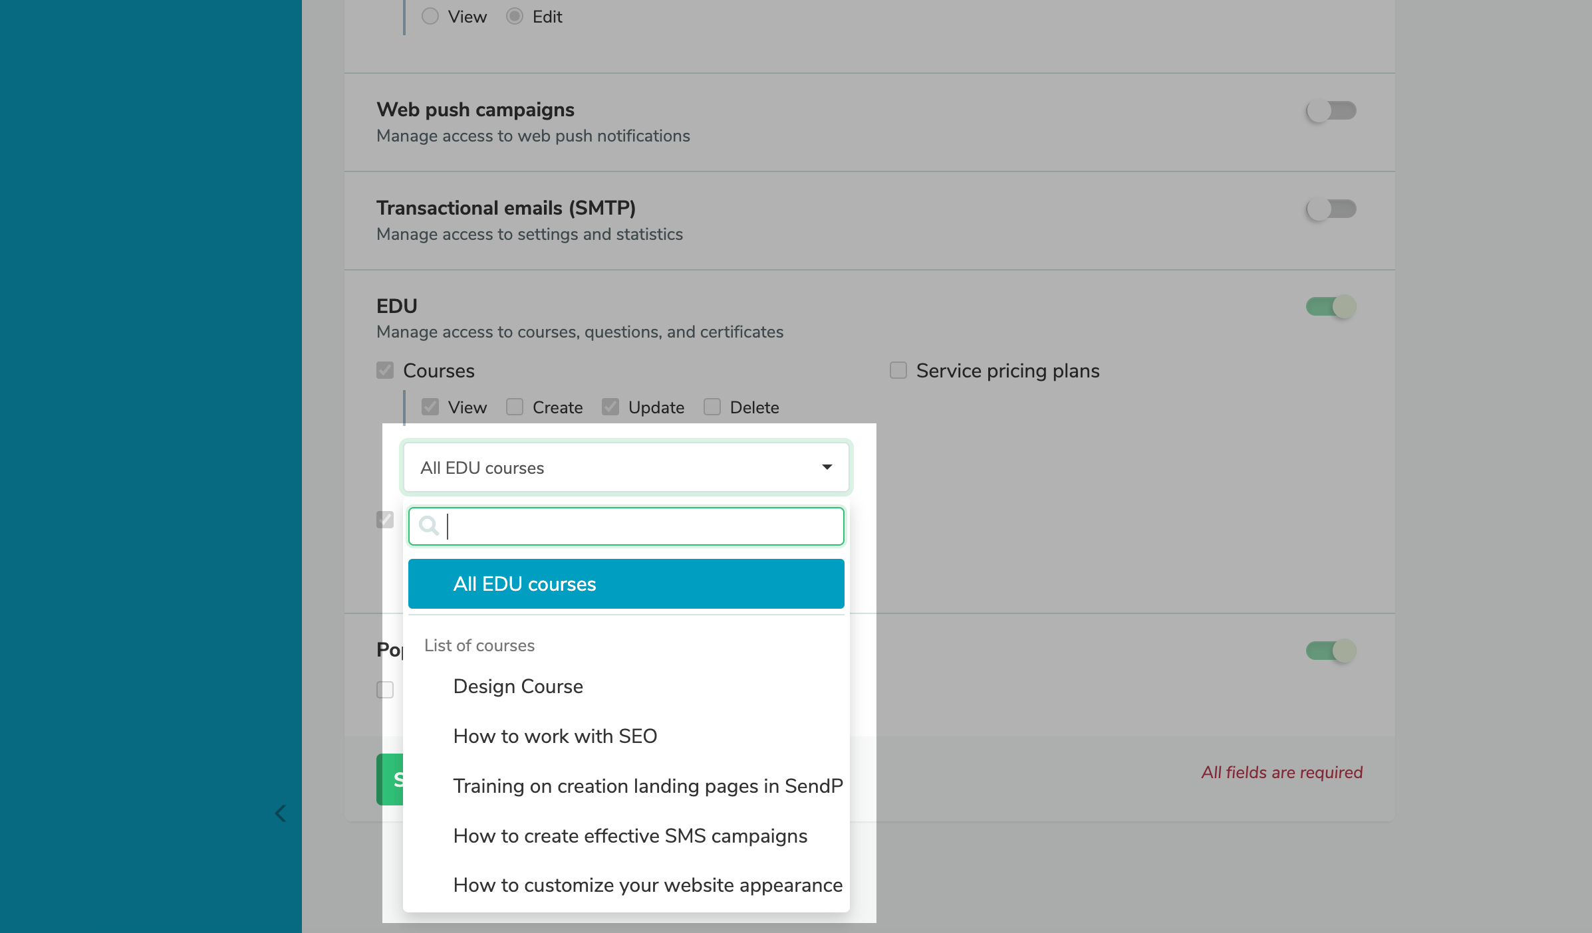Focus the course search input field
The image size is (1592, 933).
626,526
